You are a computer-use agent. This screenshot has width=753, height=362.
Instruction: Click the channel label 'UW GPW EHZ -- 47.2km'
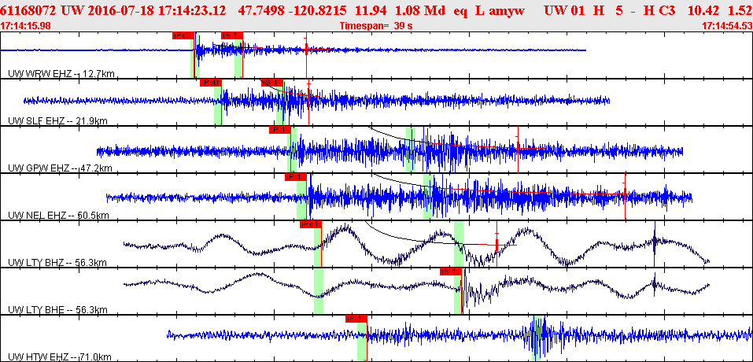(60, 168)
